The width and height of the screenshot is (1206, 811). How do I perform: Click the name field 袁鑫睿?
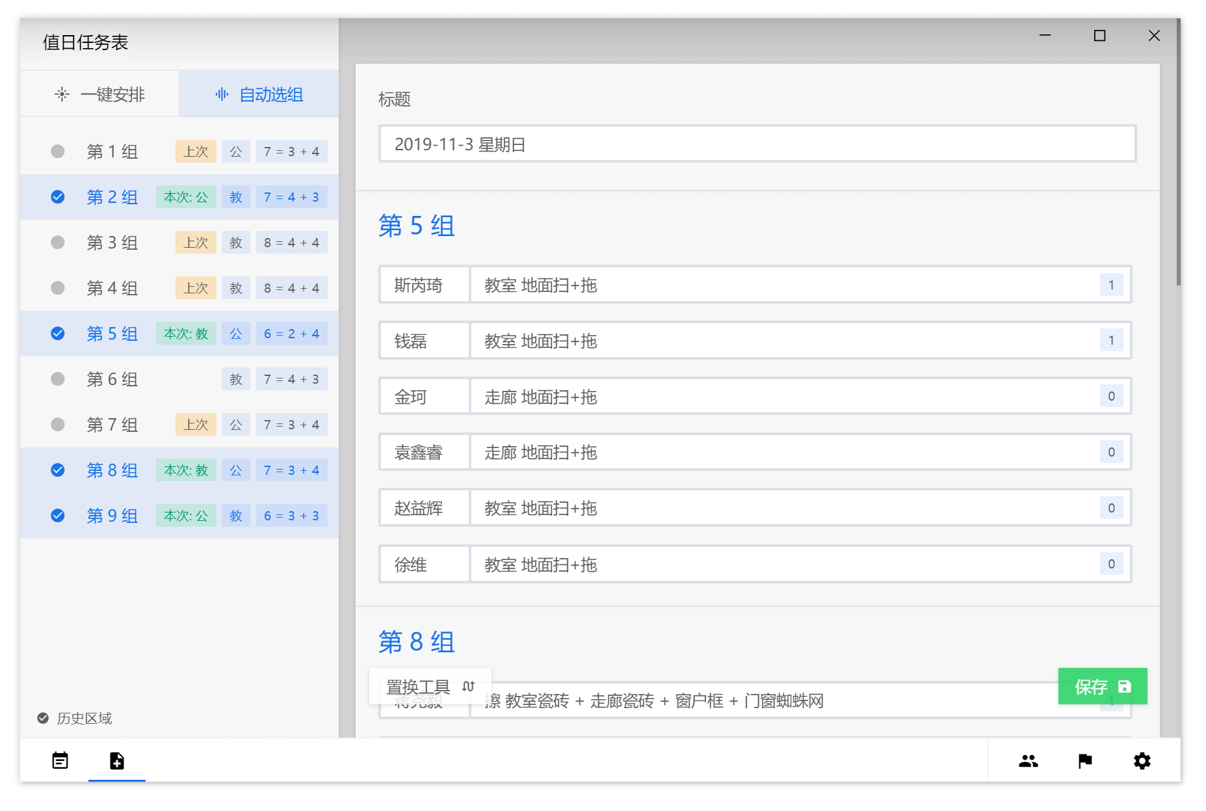(425, 452)
